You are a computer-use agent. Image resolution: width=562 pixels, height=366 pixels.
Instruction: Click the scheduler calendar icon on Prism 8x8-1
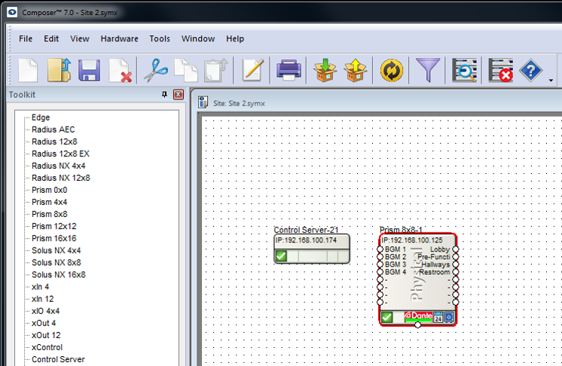438,317
